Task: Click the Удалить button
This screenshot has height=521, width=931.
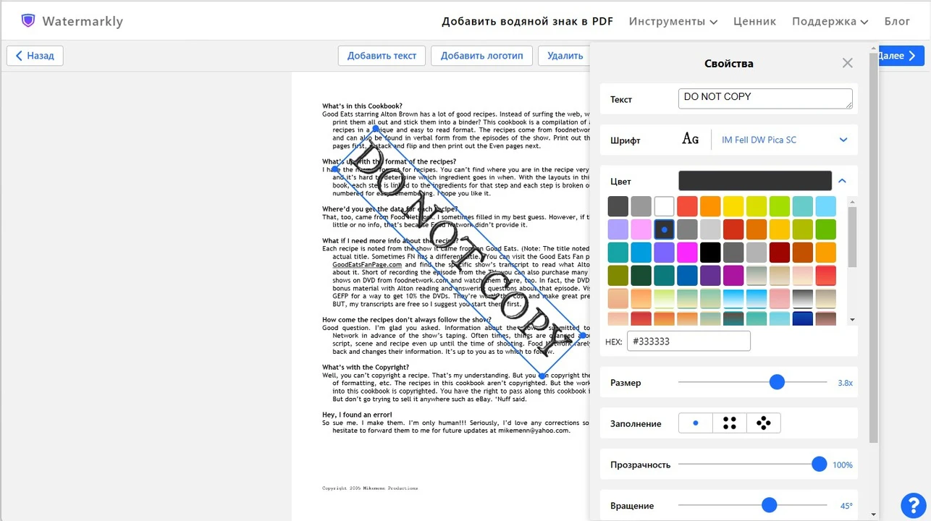Action: (x=565, y=56)
